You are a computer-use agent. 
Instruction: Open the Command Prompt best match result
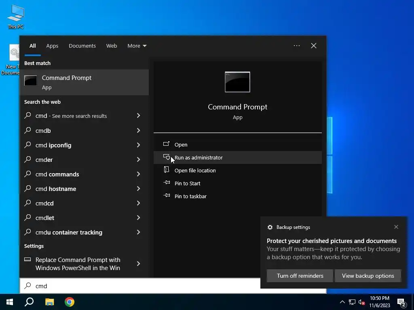pyautogui.click(x=84, y=82)
